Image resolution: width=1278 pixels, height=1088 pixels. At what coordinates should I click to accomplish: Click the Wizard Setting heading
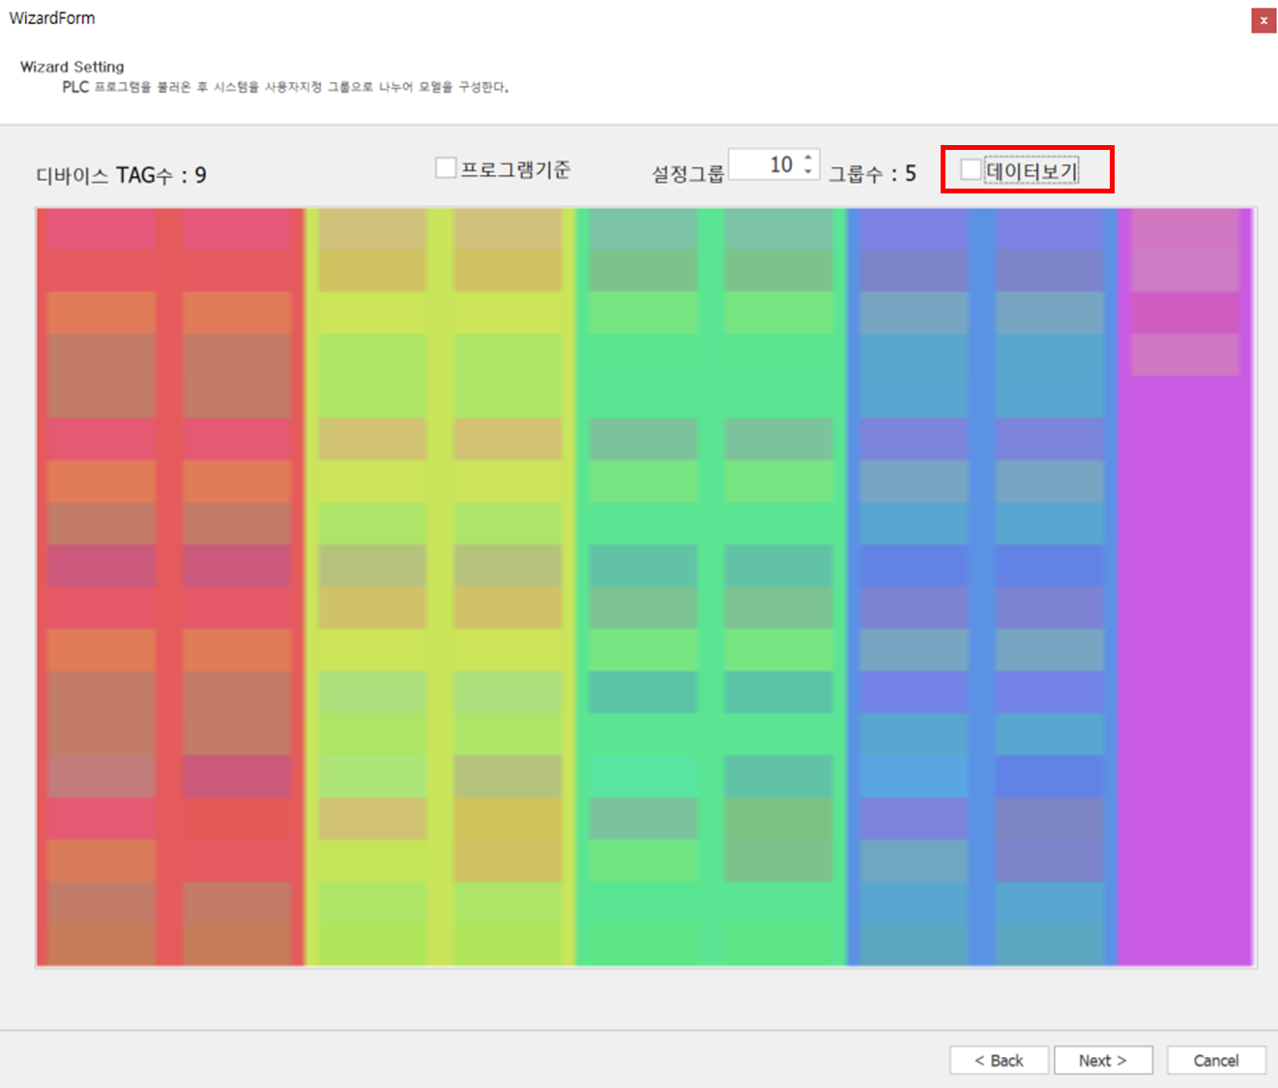(73, 67)
